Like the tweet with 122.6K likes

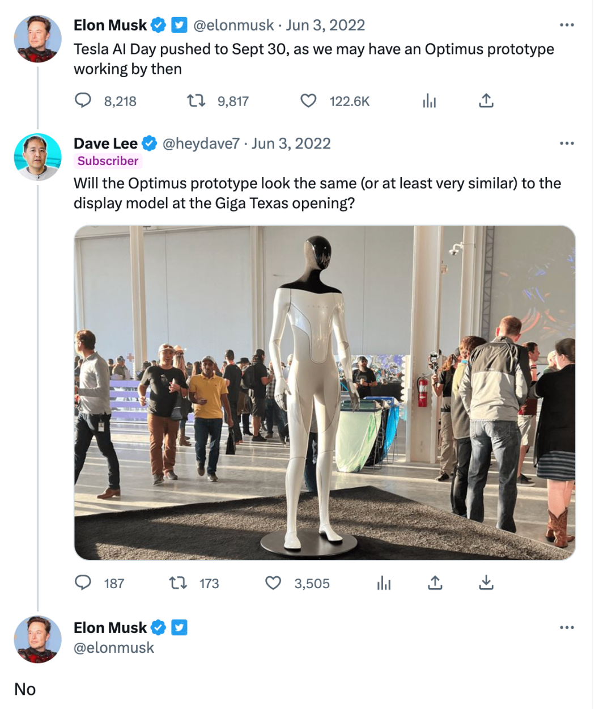click(308, 101)
